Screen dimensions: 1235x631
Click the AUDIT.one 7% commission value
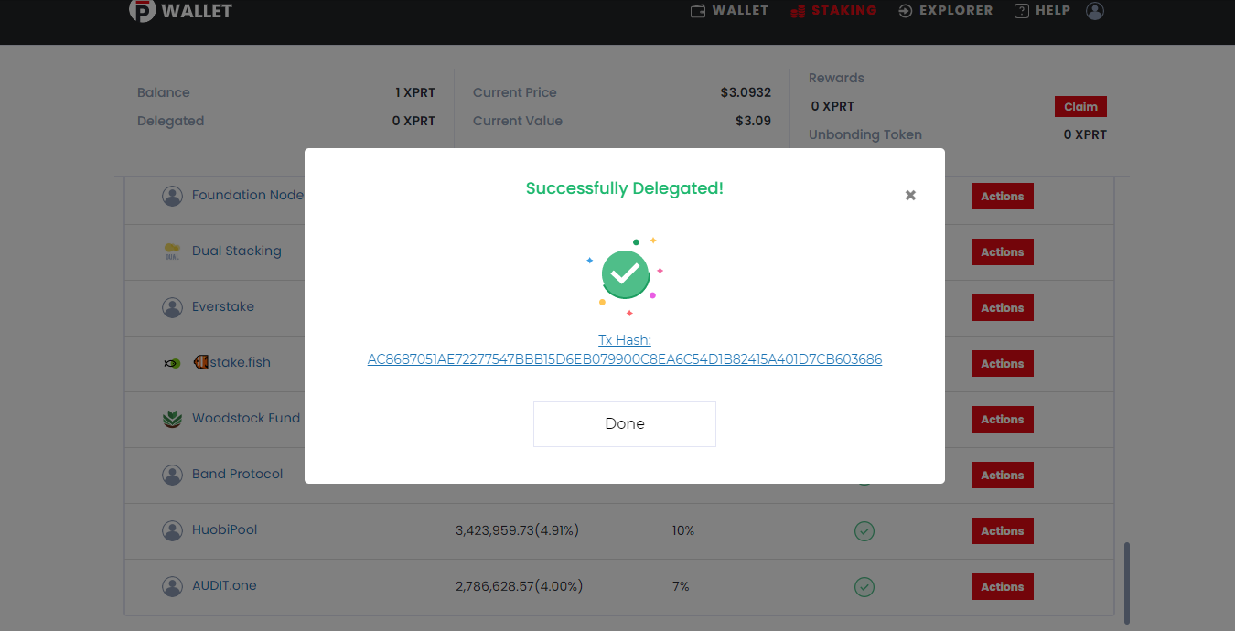[681, 586]
